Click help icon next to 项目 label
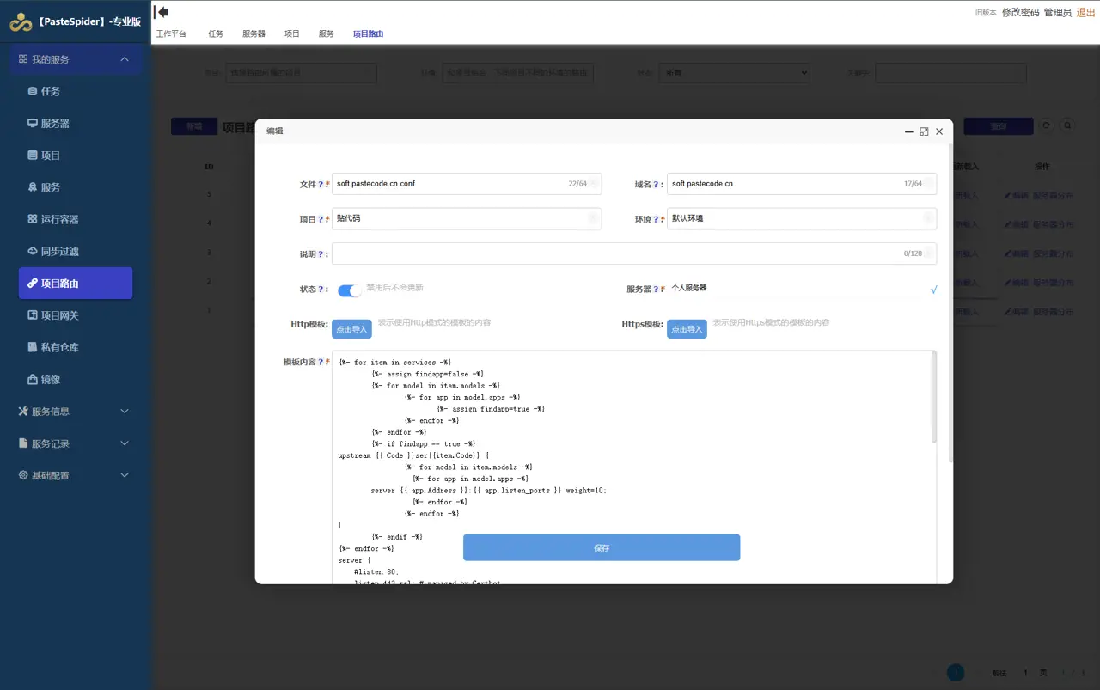This screenshot has width=1100, height=690. coord(321,219)
